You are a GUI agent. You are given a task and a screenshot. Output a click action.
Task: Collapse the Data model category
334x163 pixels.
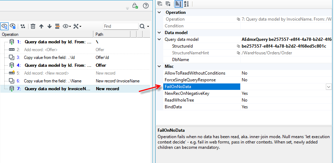click(159, 33)
